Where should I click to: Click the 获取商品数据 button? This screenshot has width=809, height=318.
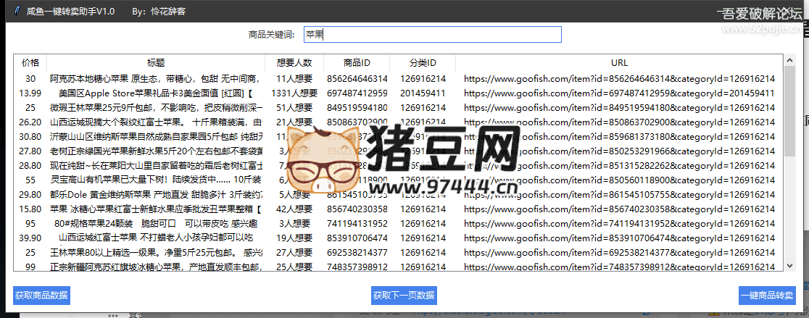click(41, 296)
